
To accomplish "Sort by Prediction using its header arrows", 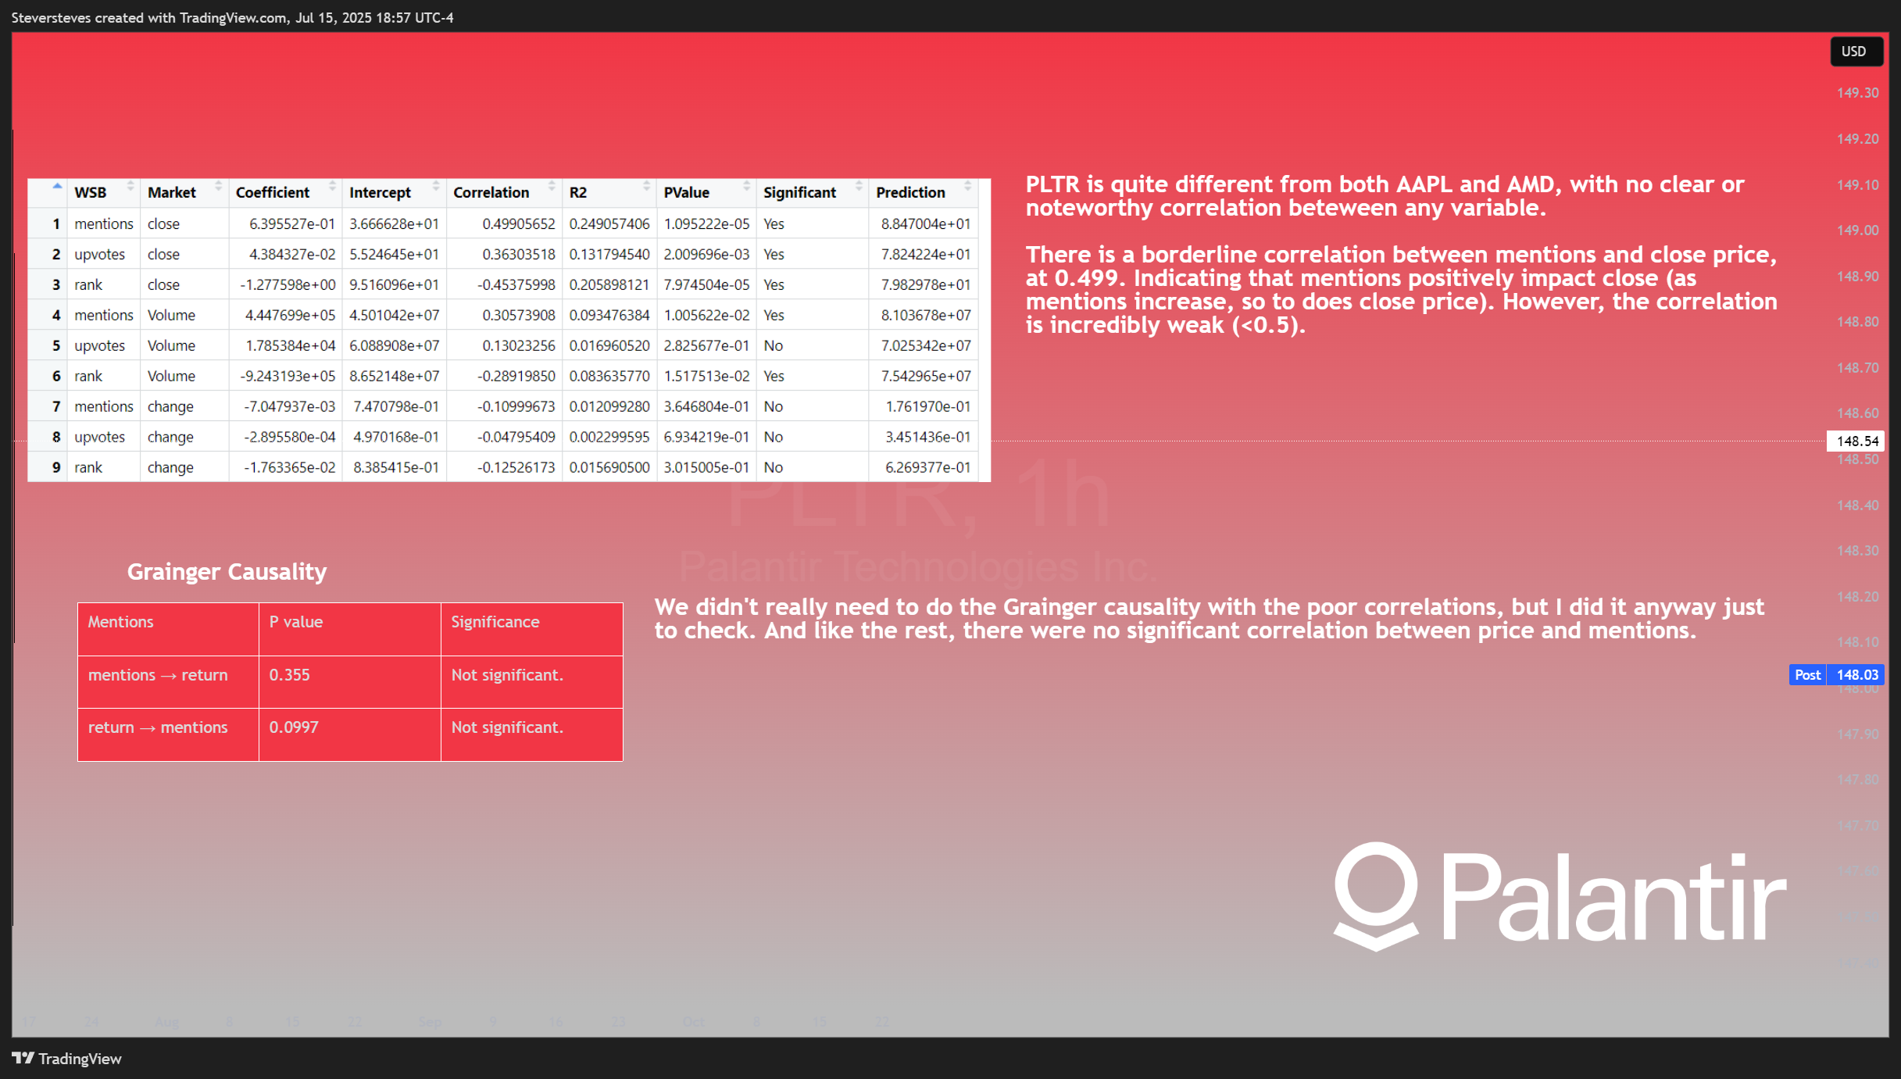I will click(x=968, y=186).
